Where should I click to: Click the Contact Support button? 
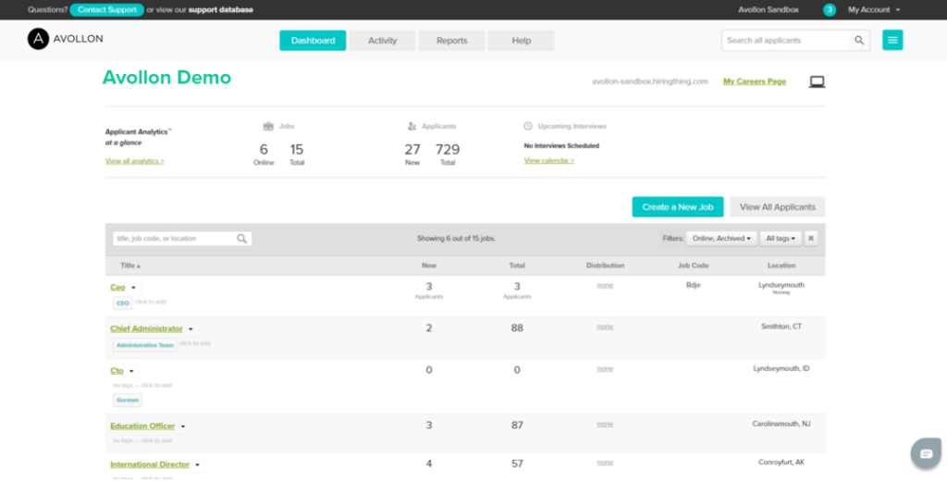(106, 10)
